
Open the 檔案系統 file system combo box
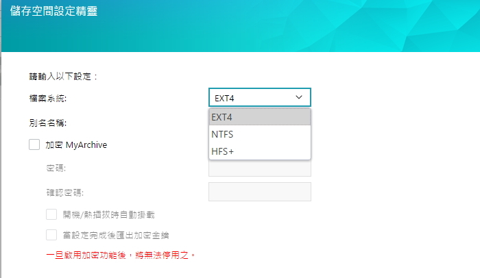click(x=254, y=97)
